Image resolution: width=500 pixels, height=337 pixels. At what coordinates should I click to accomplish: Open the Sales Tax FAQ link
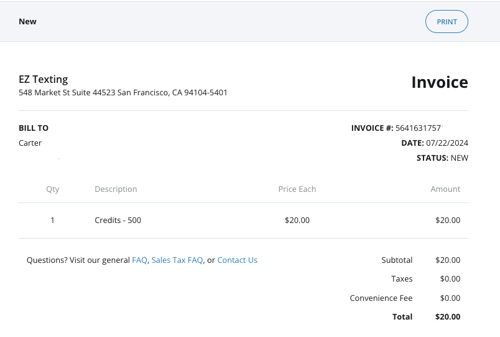(x=177, y=260)
